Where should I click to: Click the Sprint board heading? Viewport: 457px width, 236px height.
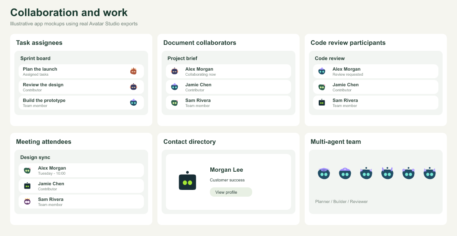(35, 58)
